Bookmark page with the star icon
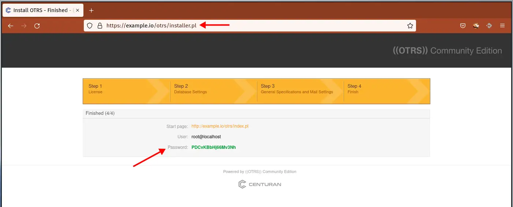The image size is (513, 207). [x=410, y=26]
